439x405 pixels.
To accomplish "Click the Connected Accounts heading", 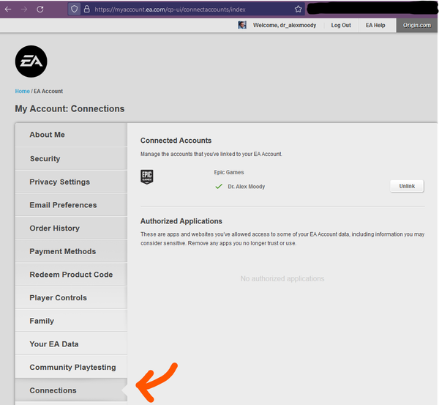I will pyautogui.click(x=176, y=141).
